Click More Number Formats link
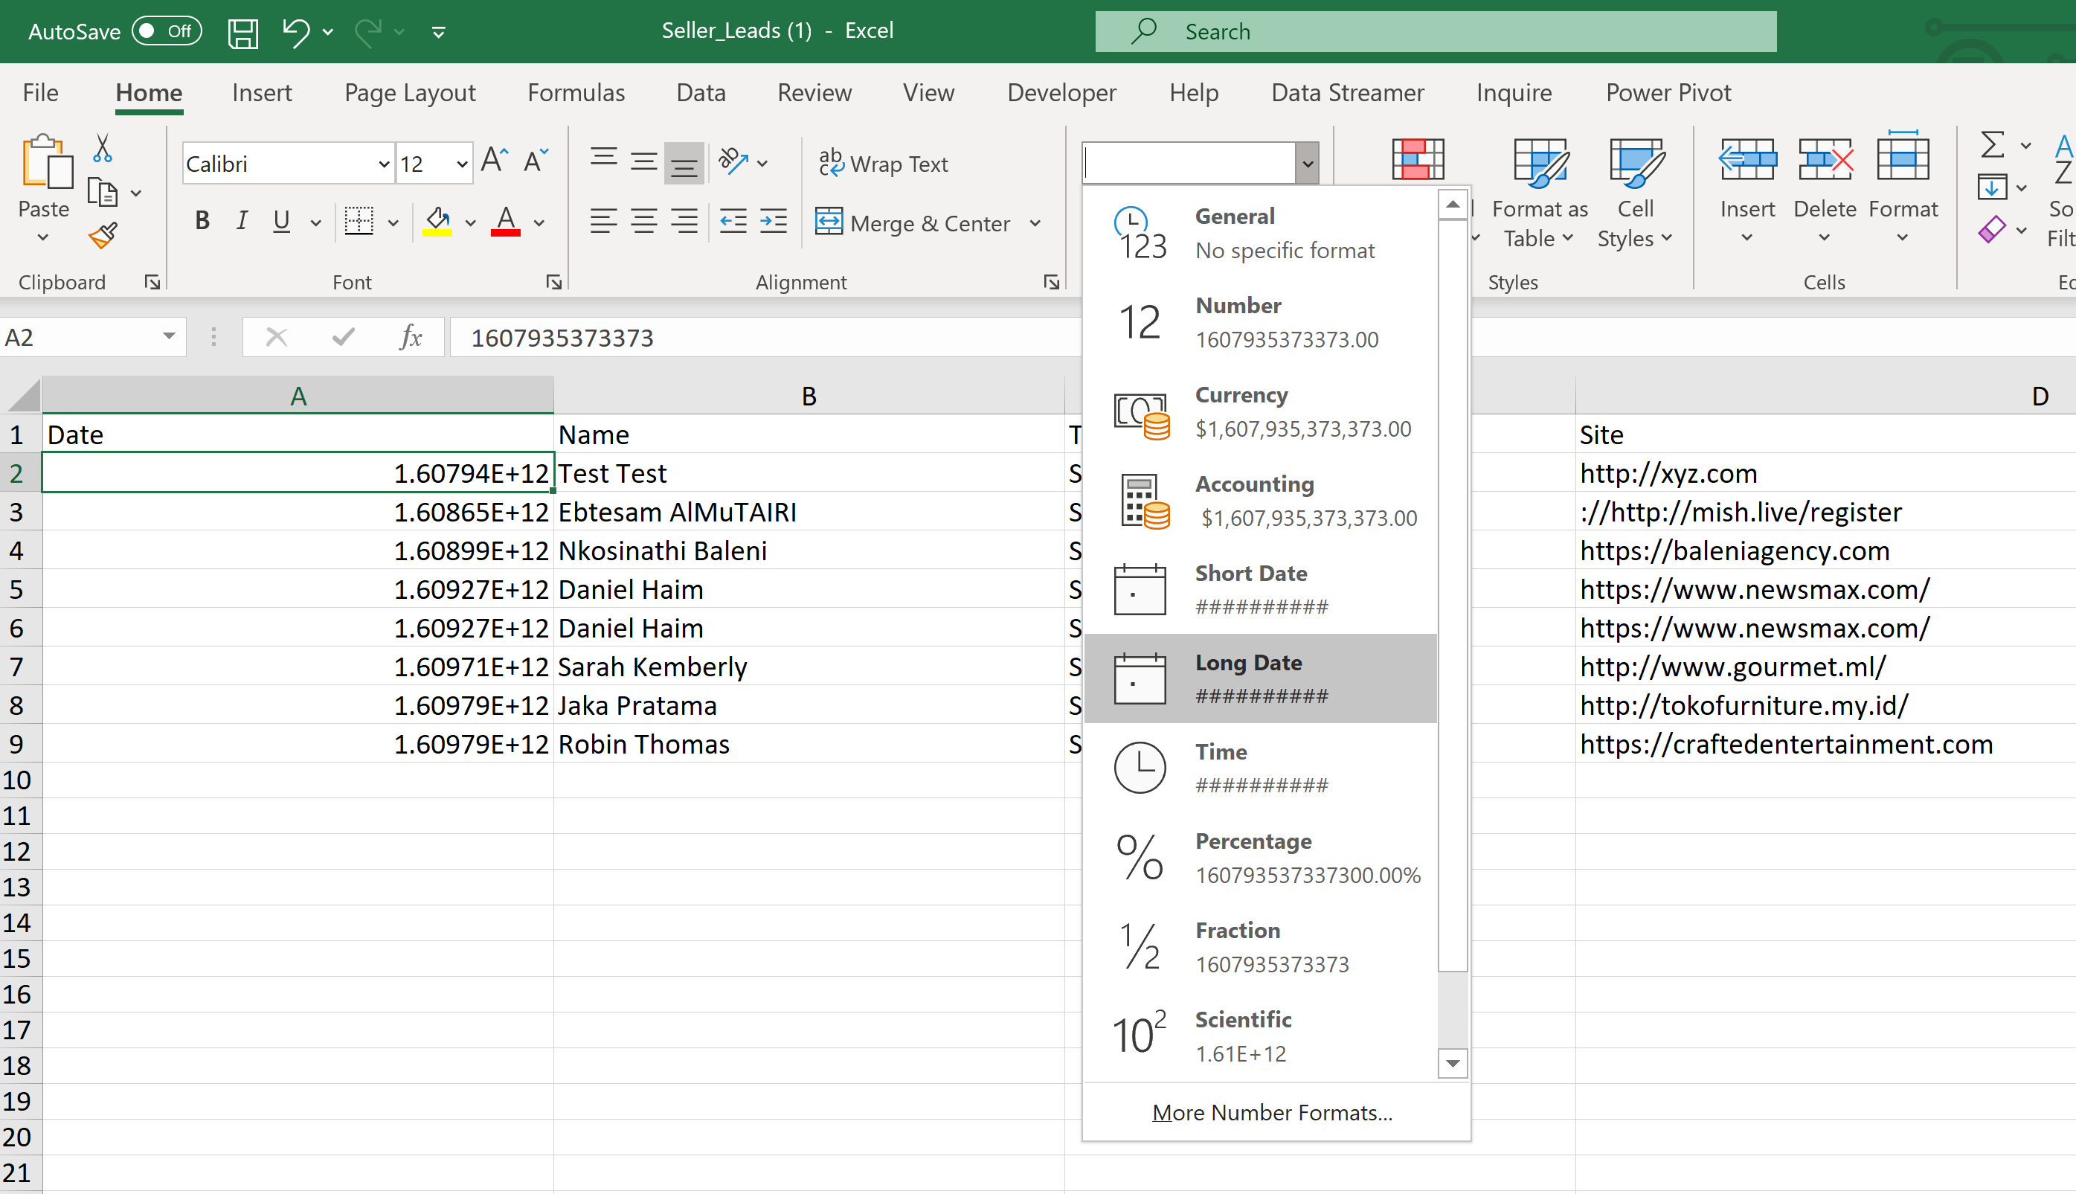The width and height of the screenshot is (2076, 1194). (x=1272, y=1112)
